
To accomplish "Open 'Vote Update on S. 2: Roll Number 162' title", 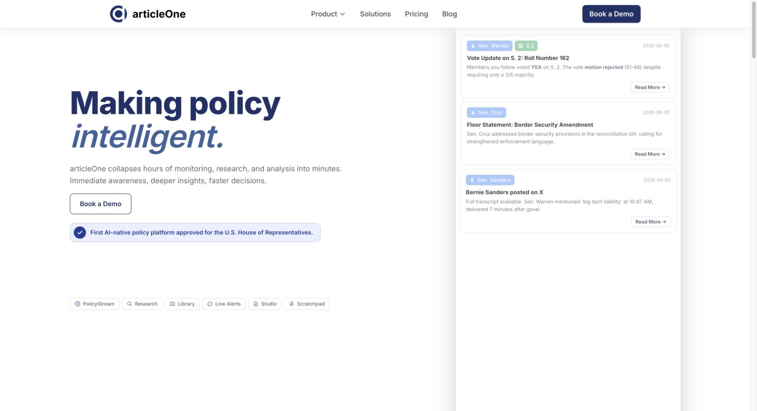I will tap(518, 58).
